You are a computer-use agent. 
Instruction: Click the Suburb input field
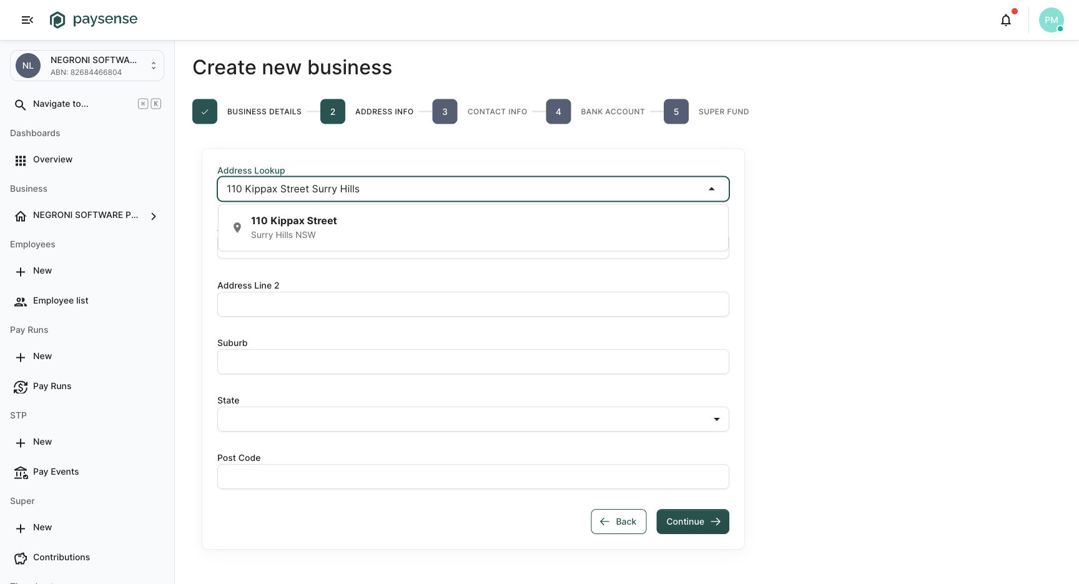[473, 362]
